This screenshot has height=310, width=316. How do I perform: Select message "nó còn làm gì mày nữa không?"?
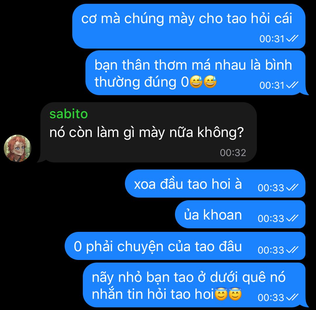click(147, 132)
